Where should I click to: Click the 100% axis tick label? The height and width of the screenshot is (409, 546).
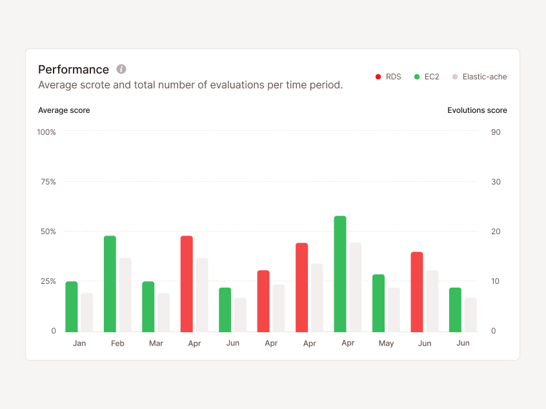46,132
